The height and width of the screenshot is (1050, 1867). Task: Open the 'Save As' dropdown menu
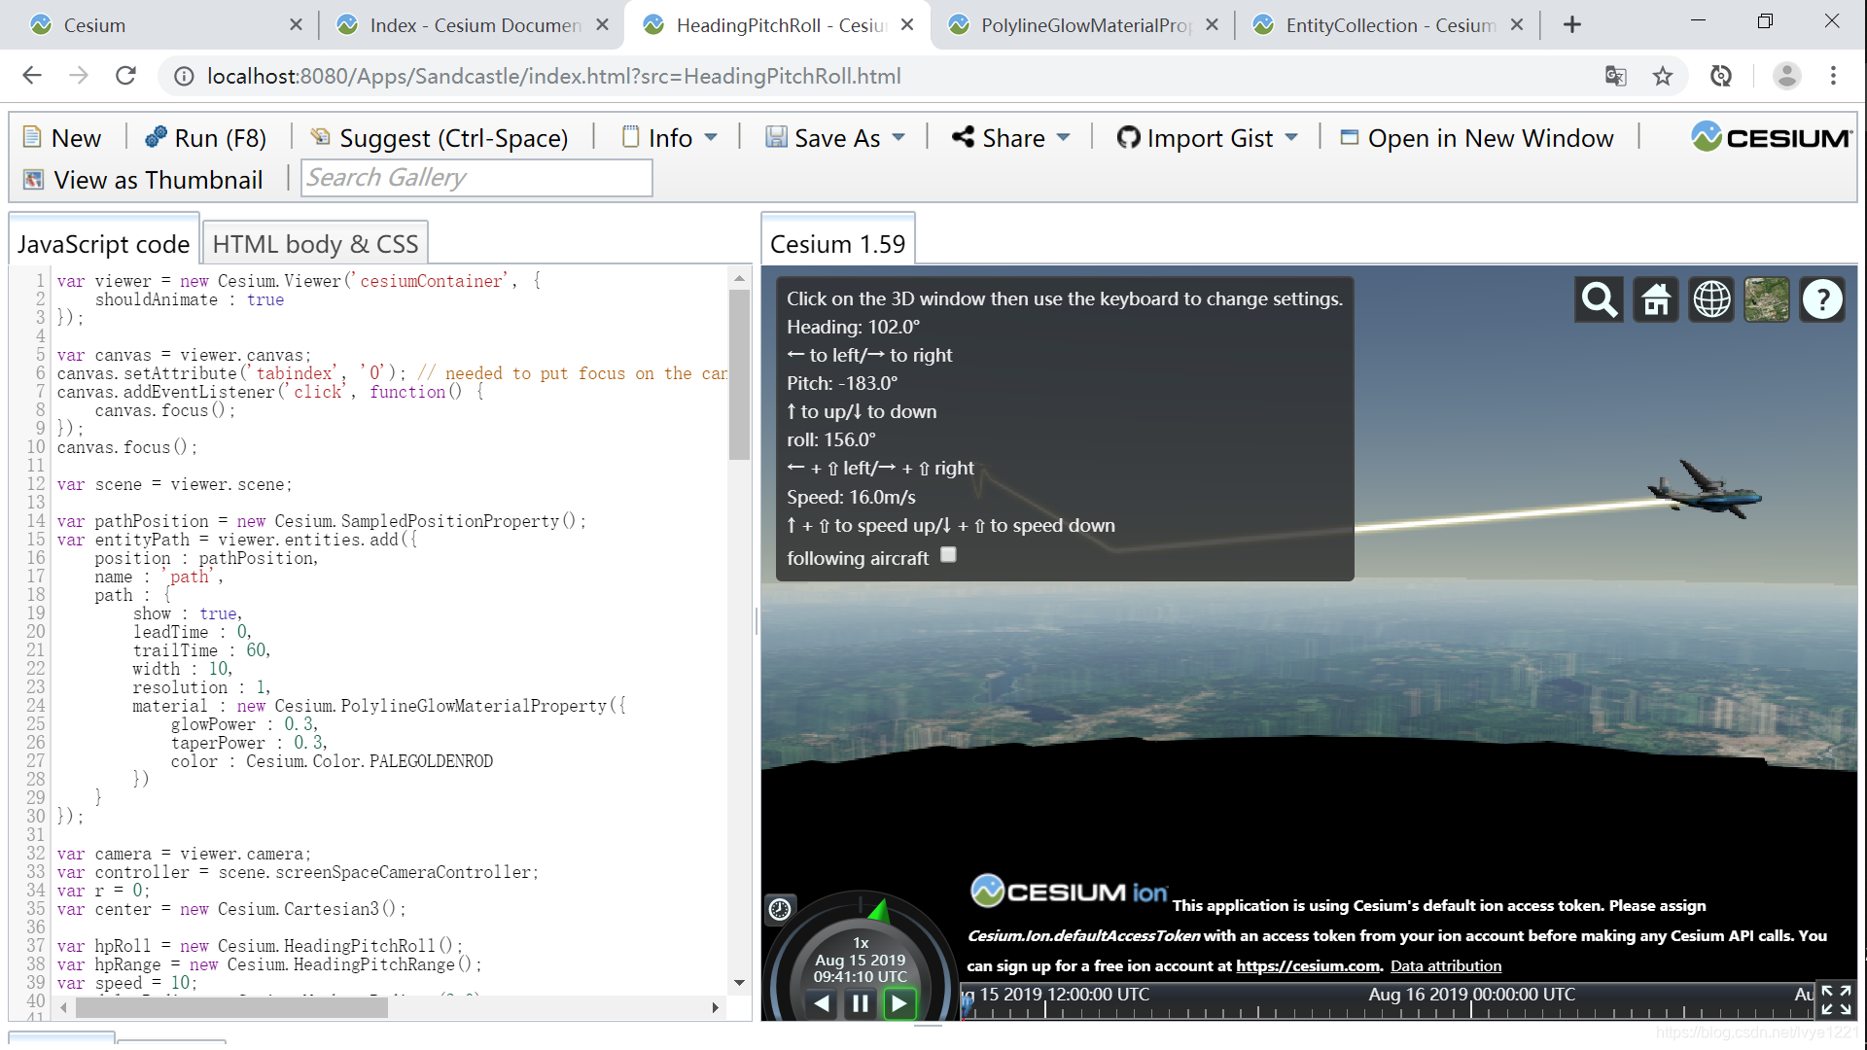(898, 138)
